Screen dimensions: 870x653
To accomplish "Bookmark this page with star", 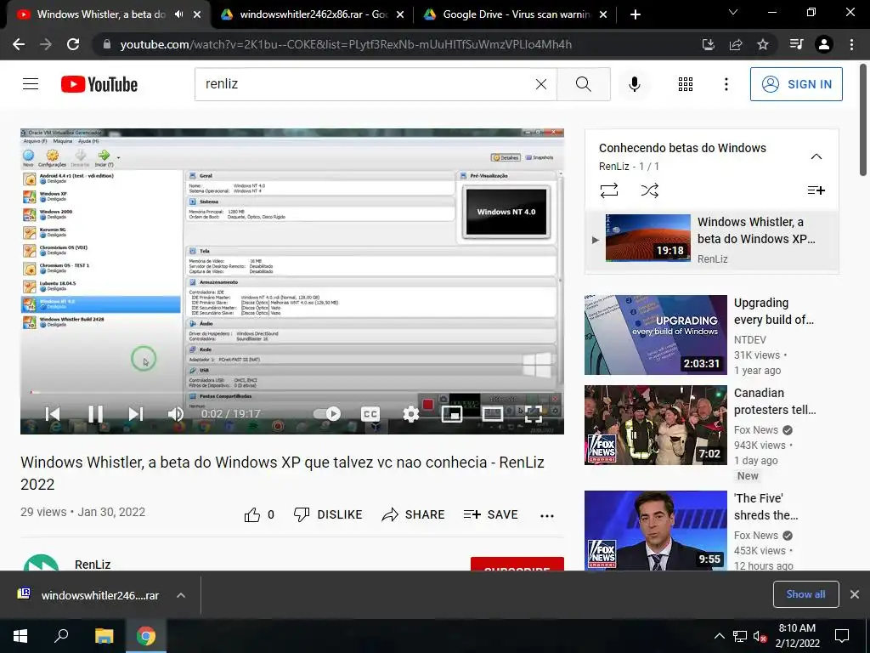I will (763, 44).
